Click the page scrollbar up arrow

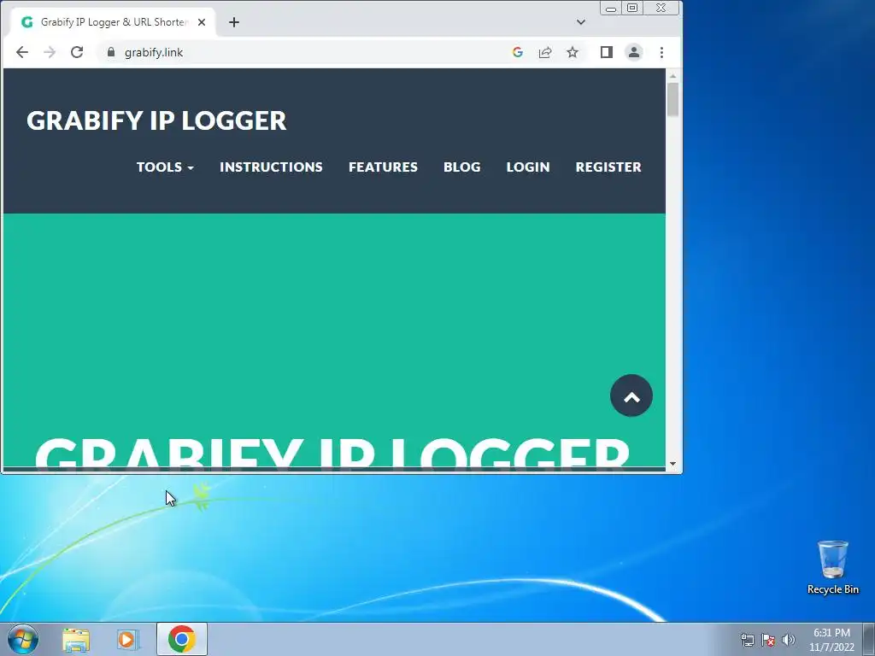673,75
